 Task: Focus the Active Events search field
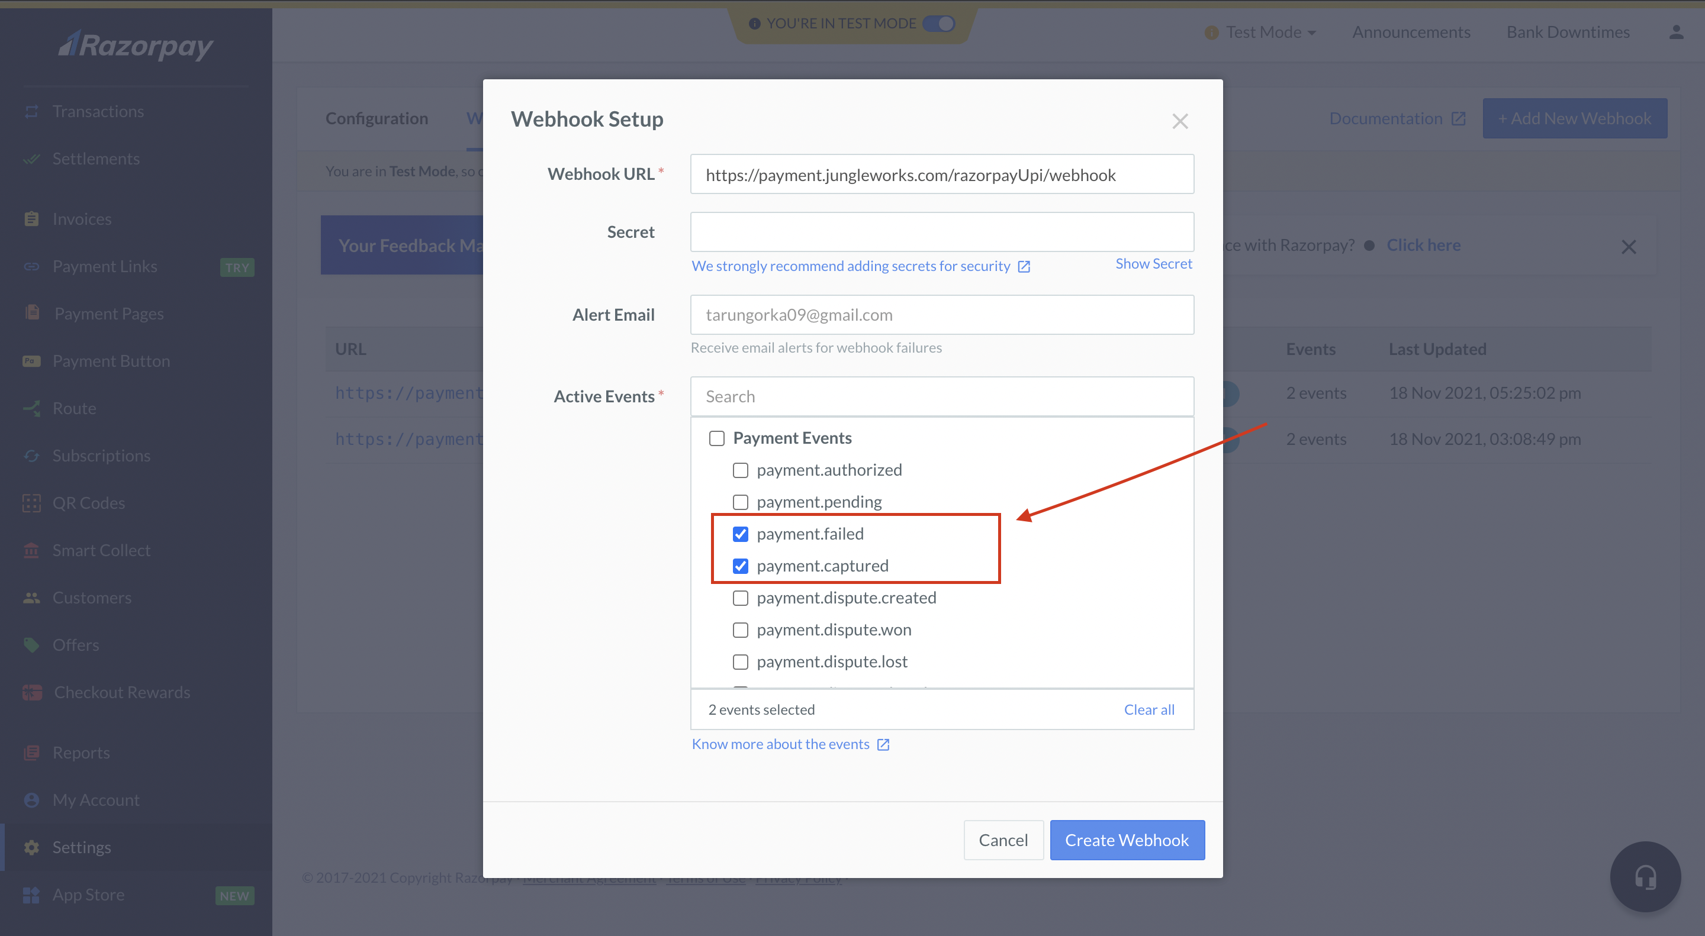point(942,396)
